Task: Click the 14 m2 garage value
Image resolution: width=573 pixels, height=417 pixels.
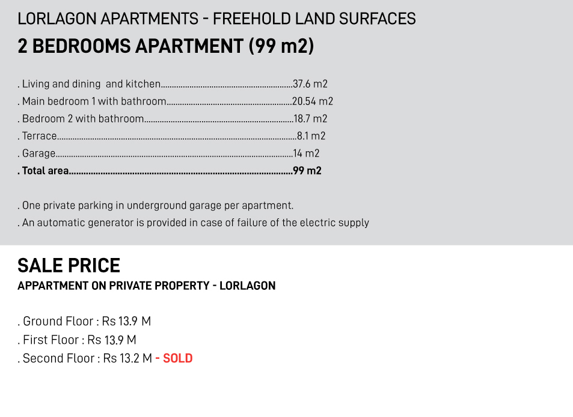Action: tap(307, 154)
